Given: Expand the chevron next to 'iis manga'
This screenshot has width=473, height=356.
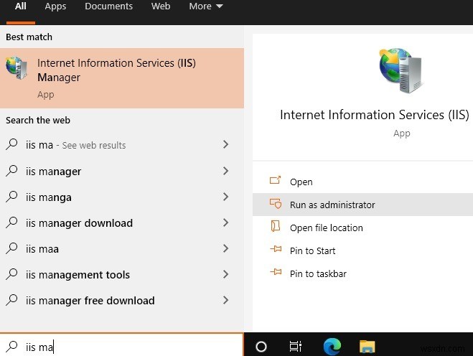Looking at the screenshot, I should (225, 197).
